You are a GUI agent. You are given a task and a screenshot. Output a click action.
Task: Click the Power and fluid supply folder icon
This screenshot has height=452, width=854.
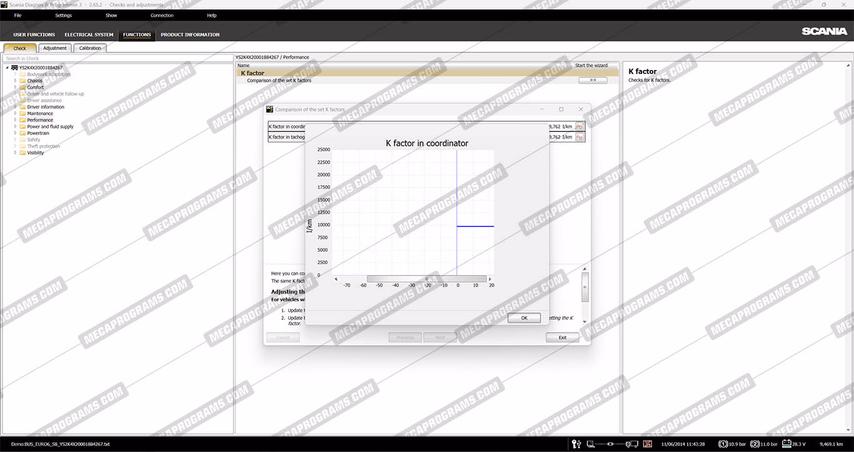23,127
